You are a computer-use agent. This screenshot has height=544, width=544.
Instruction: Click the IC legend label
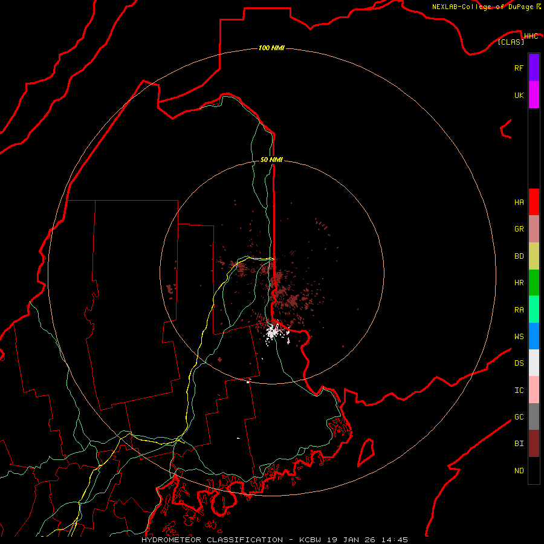click(519, 390)
